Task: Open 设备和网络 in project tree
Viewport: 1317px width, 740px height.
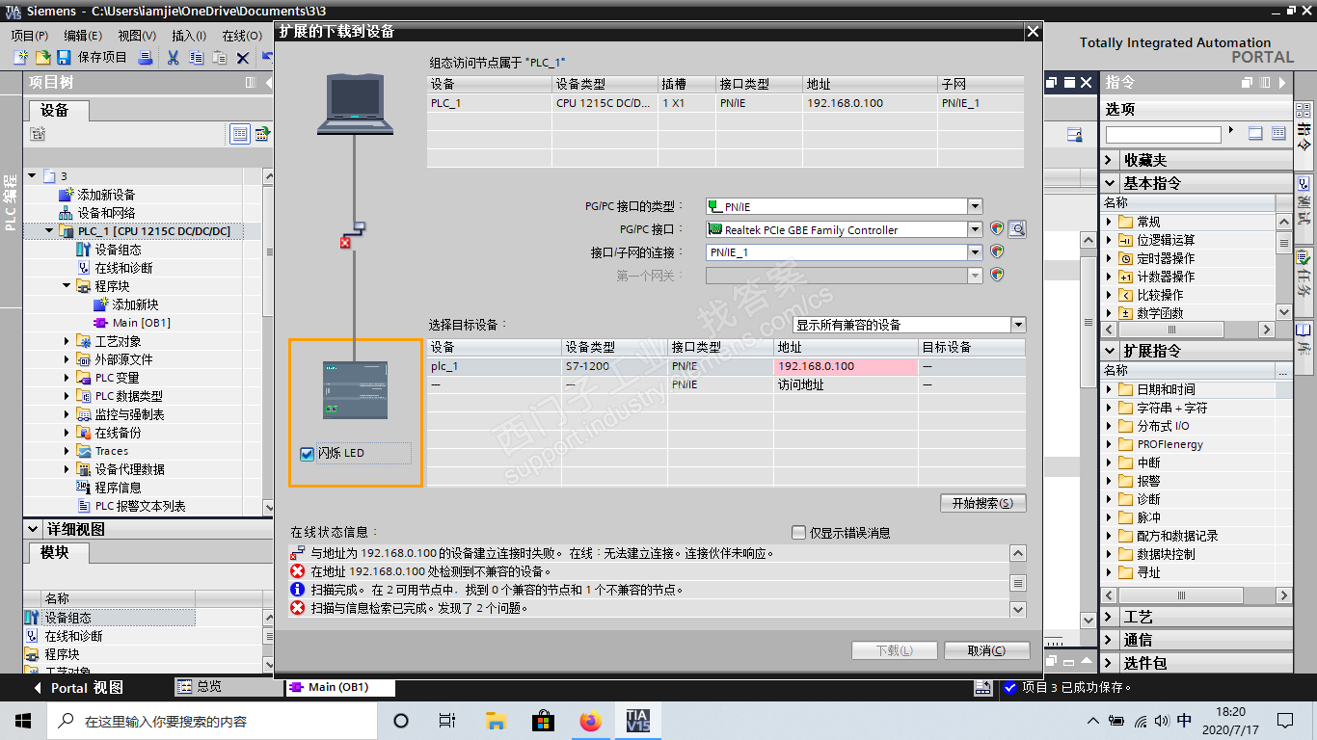Action: tap(106, 213)
